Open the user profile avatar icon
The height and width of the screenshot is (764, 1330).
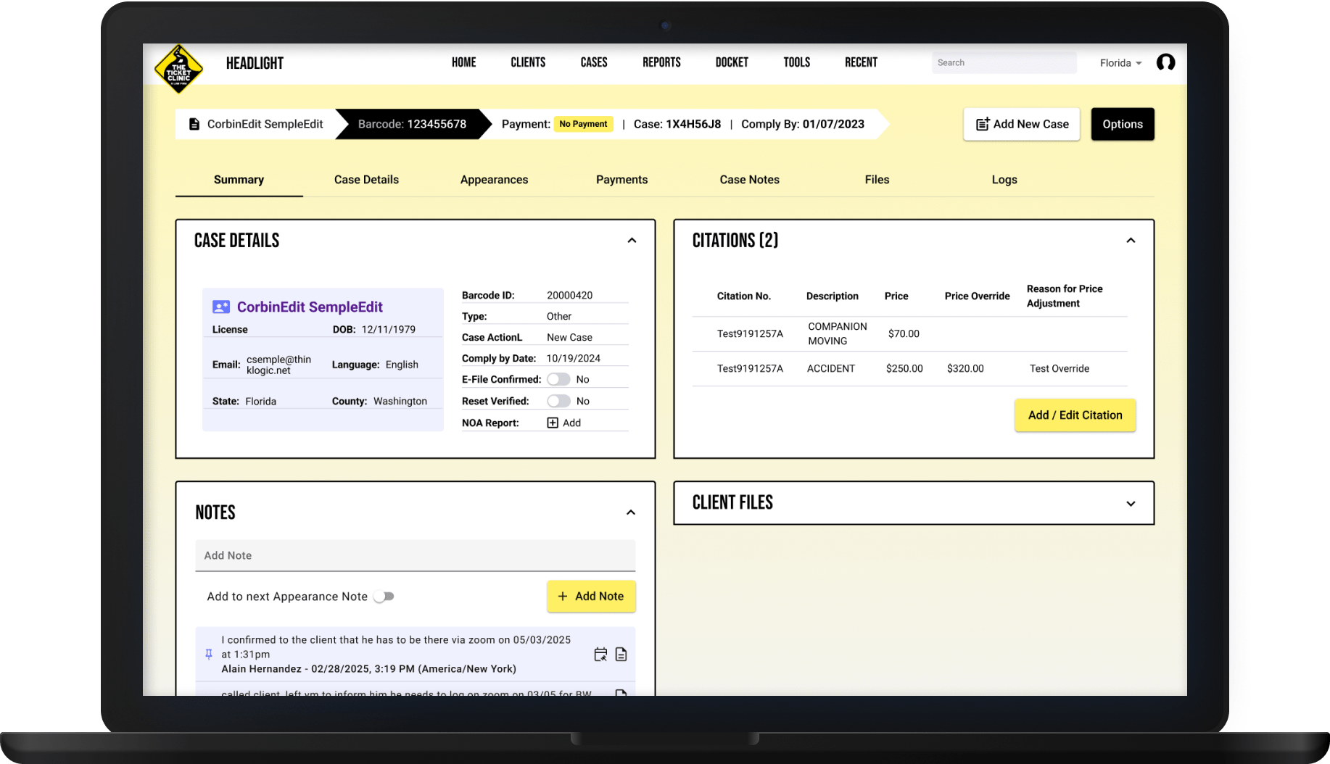coord(1165,62)
